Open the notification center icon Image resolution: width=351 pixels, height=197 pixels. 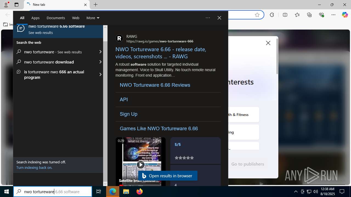coord(342,192)
